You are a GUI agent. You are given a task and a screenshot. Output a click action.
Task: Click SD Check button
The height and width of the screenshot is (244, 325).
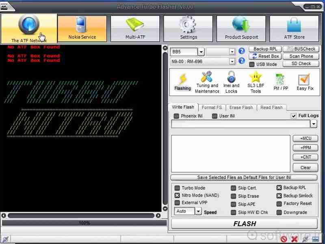(301, 64)
